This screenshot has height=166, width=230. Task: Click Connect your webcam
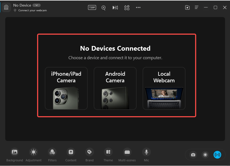tap(32, 10)
